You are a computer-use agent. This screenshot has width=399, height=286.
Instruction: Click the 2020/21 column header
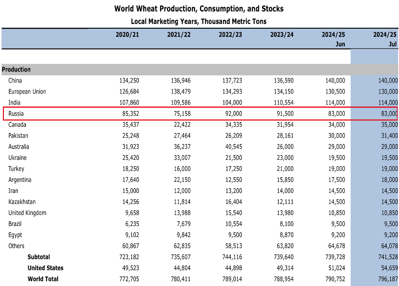(x=127, y=35)
